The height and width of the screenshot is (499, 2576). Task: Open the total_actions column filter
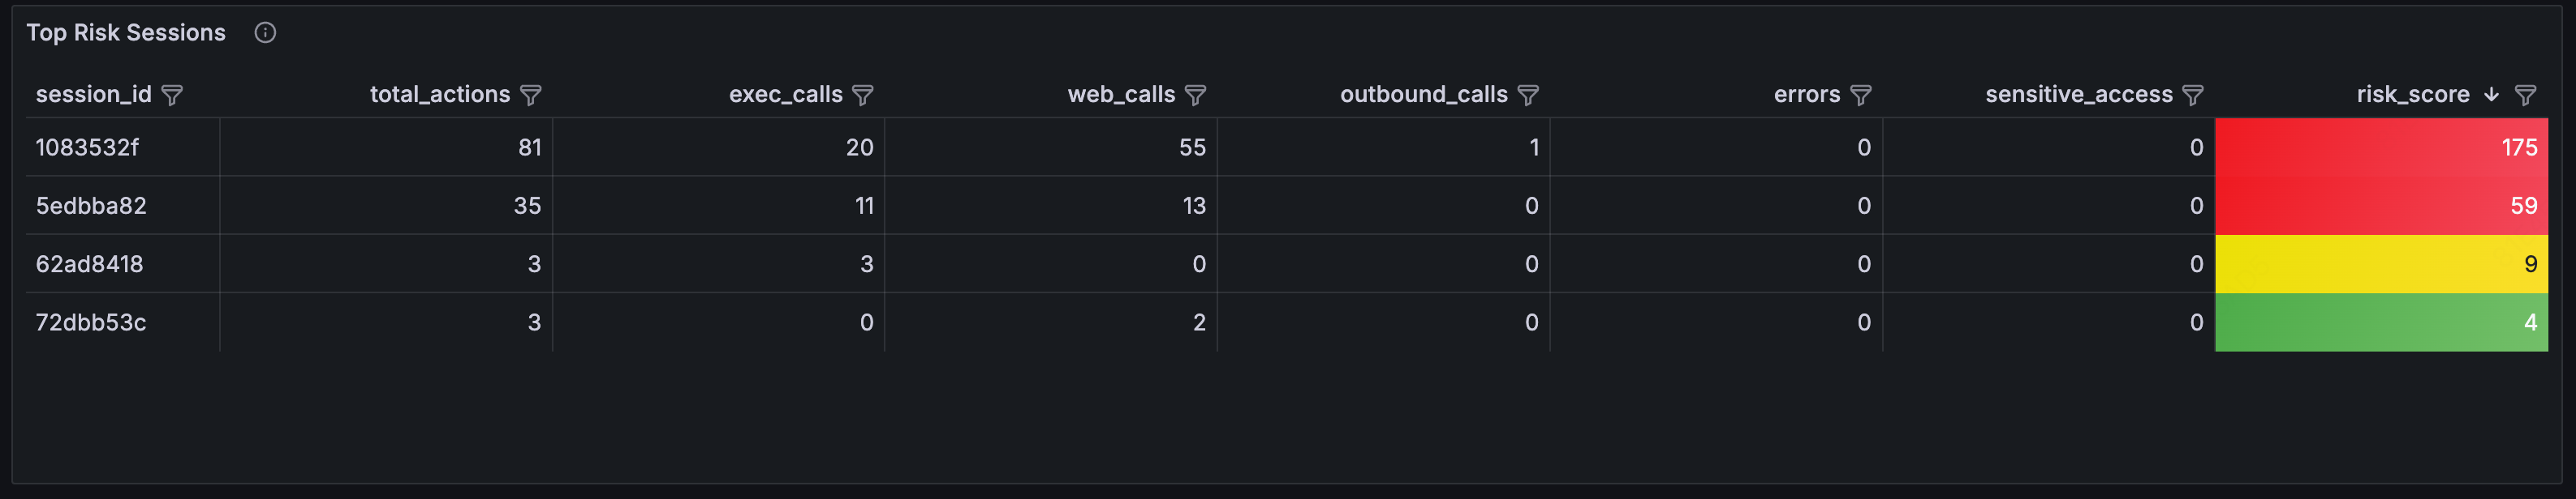tap(531, 95)
